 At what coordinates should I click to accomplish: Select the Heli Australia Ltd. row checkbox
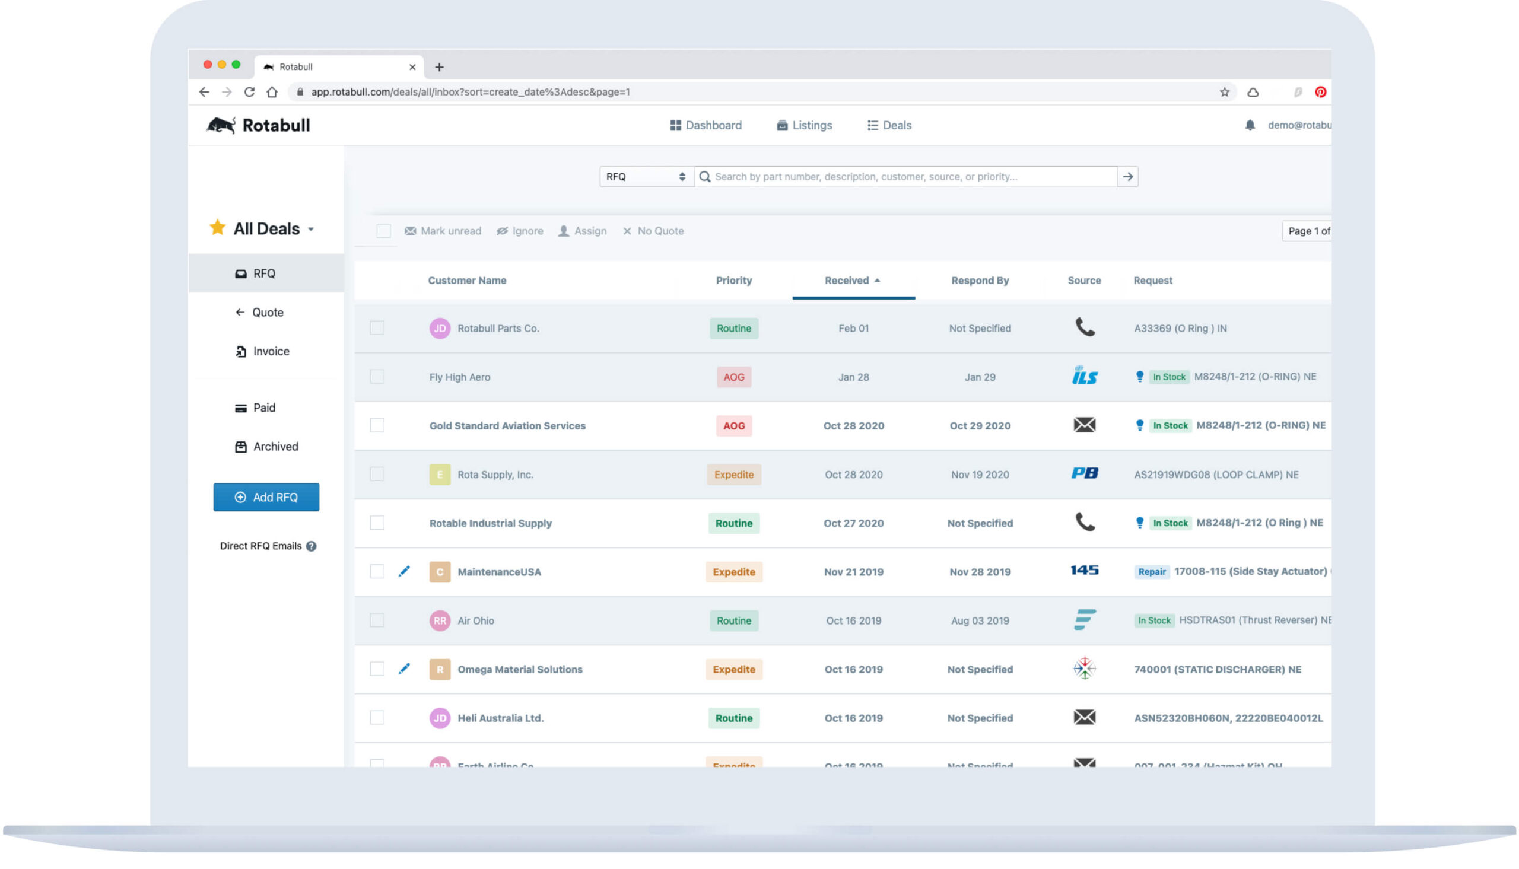[x=377, y=717]
